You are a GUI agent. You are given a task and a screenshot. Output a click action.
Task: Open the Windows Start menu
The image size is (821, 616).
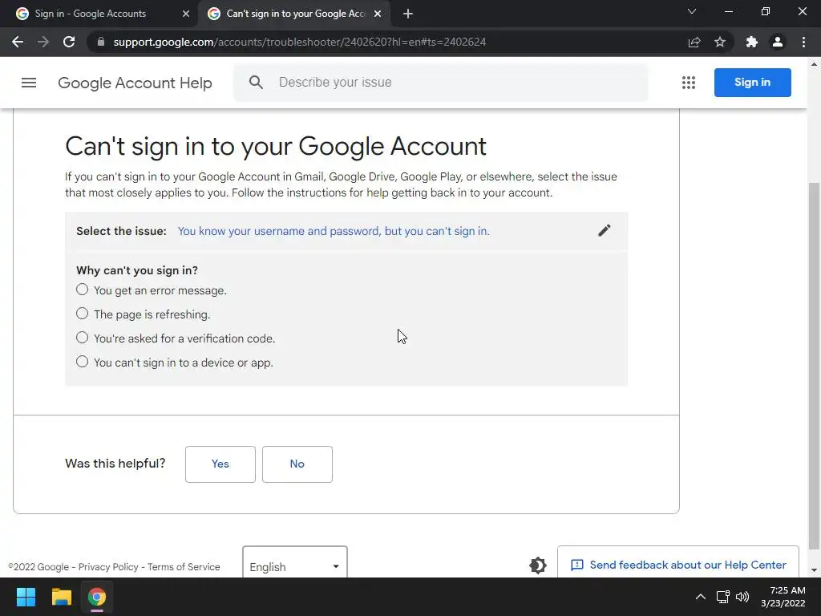(26, 597)
